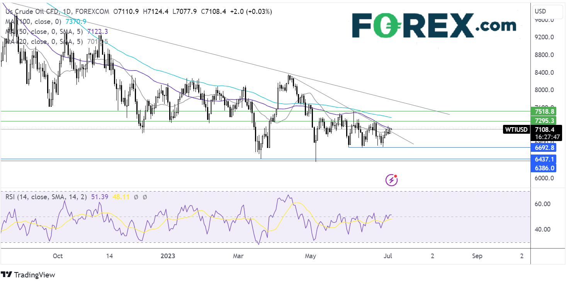Click the RSI 60.00 axis label
This screenshot has width=571, height=284.
543,204
